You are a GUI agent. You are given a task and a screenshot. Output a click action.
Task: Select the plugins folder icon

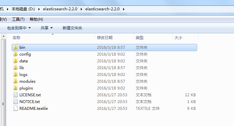(15, 88)
